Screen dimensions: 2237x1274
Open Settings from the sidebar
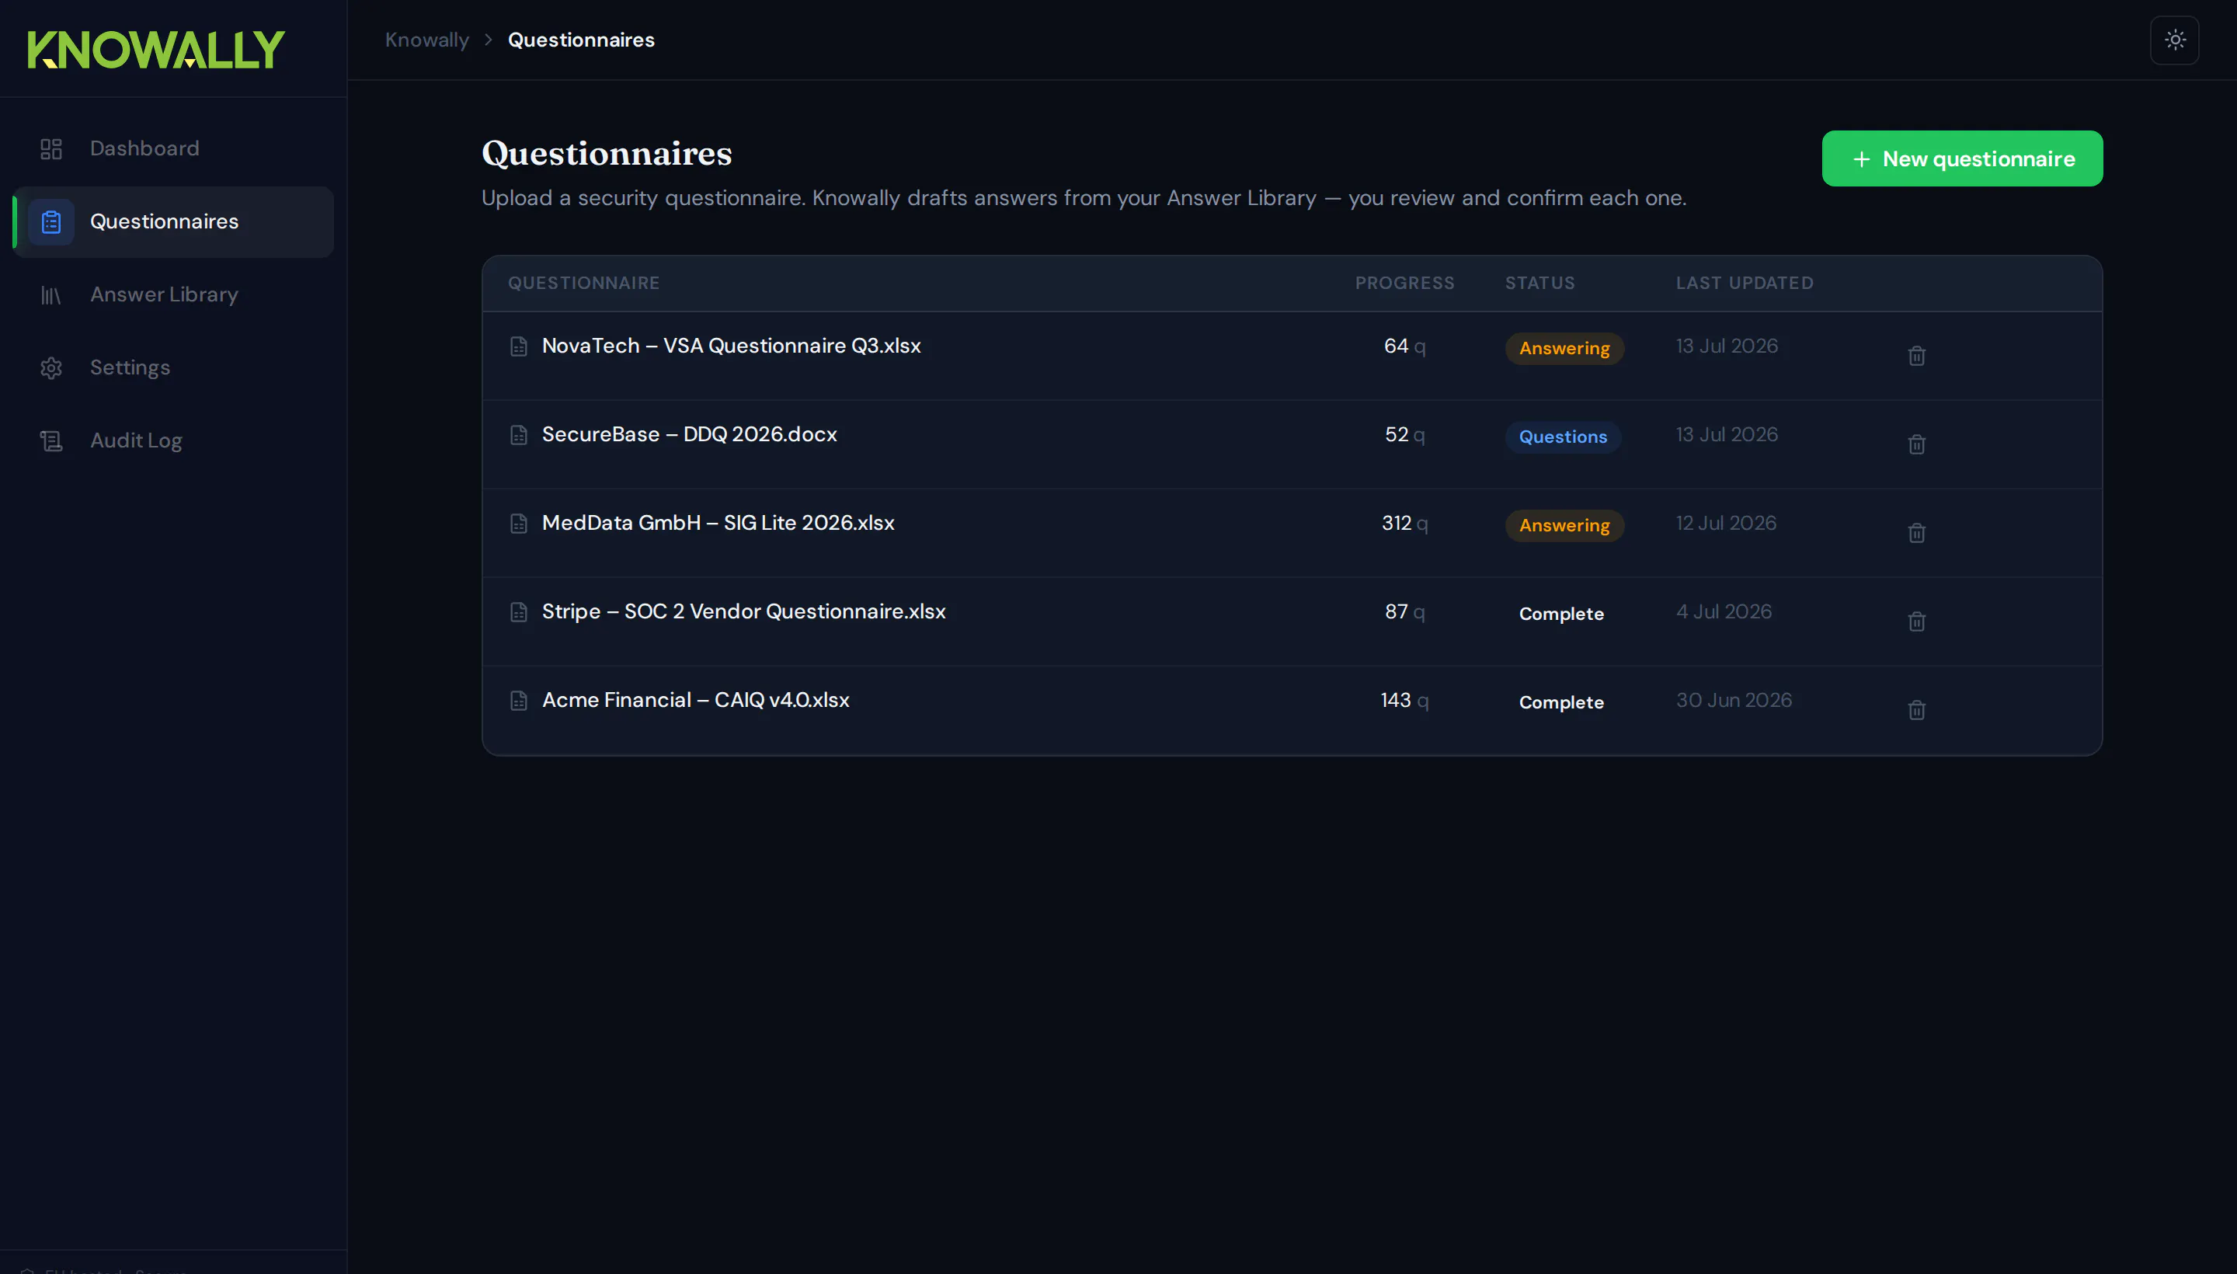173,367
